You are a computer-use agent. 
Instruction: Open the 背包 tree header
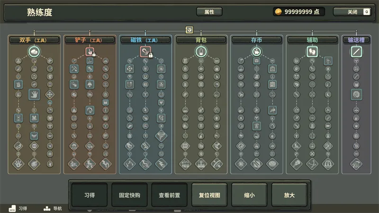(201, 40)
